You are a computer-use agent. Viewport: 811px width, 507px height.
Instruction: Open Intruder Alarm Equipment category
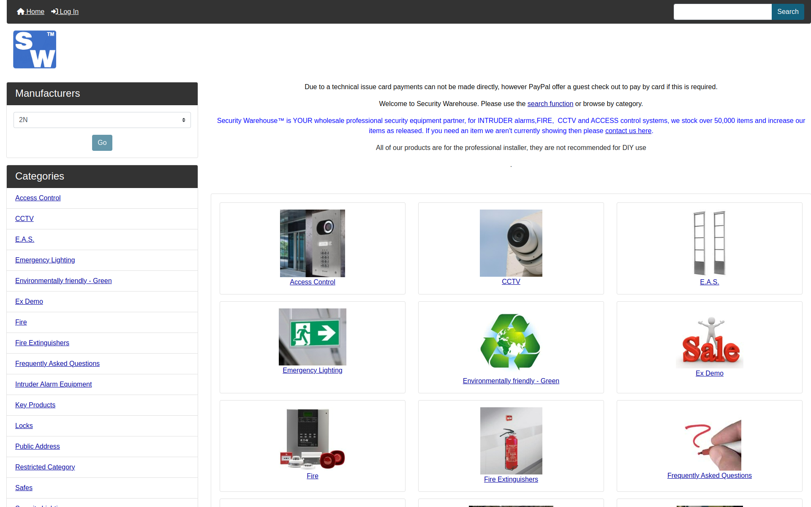[54, 384]
